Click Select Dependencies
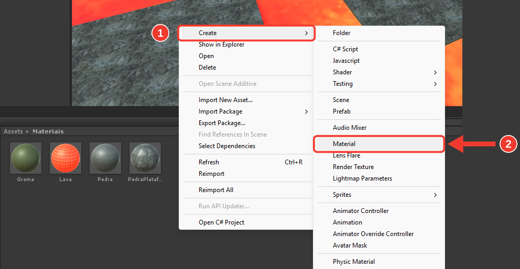Image resolution: width=520 pixels, height=269 pixels. point(246,146)
